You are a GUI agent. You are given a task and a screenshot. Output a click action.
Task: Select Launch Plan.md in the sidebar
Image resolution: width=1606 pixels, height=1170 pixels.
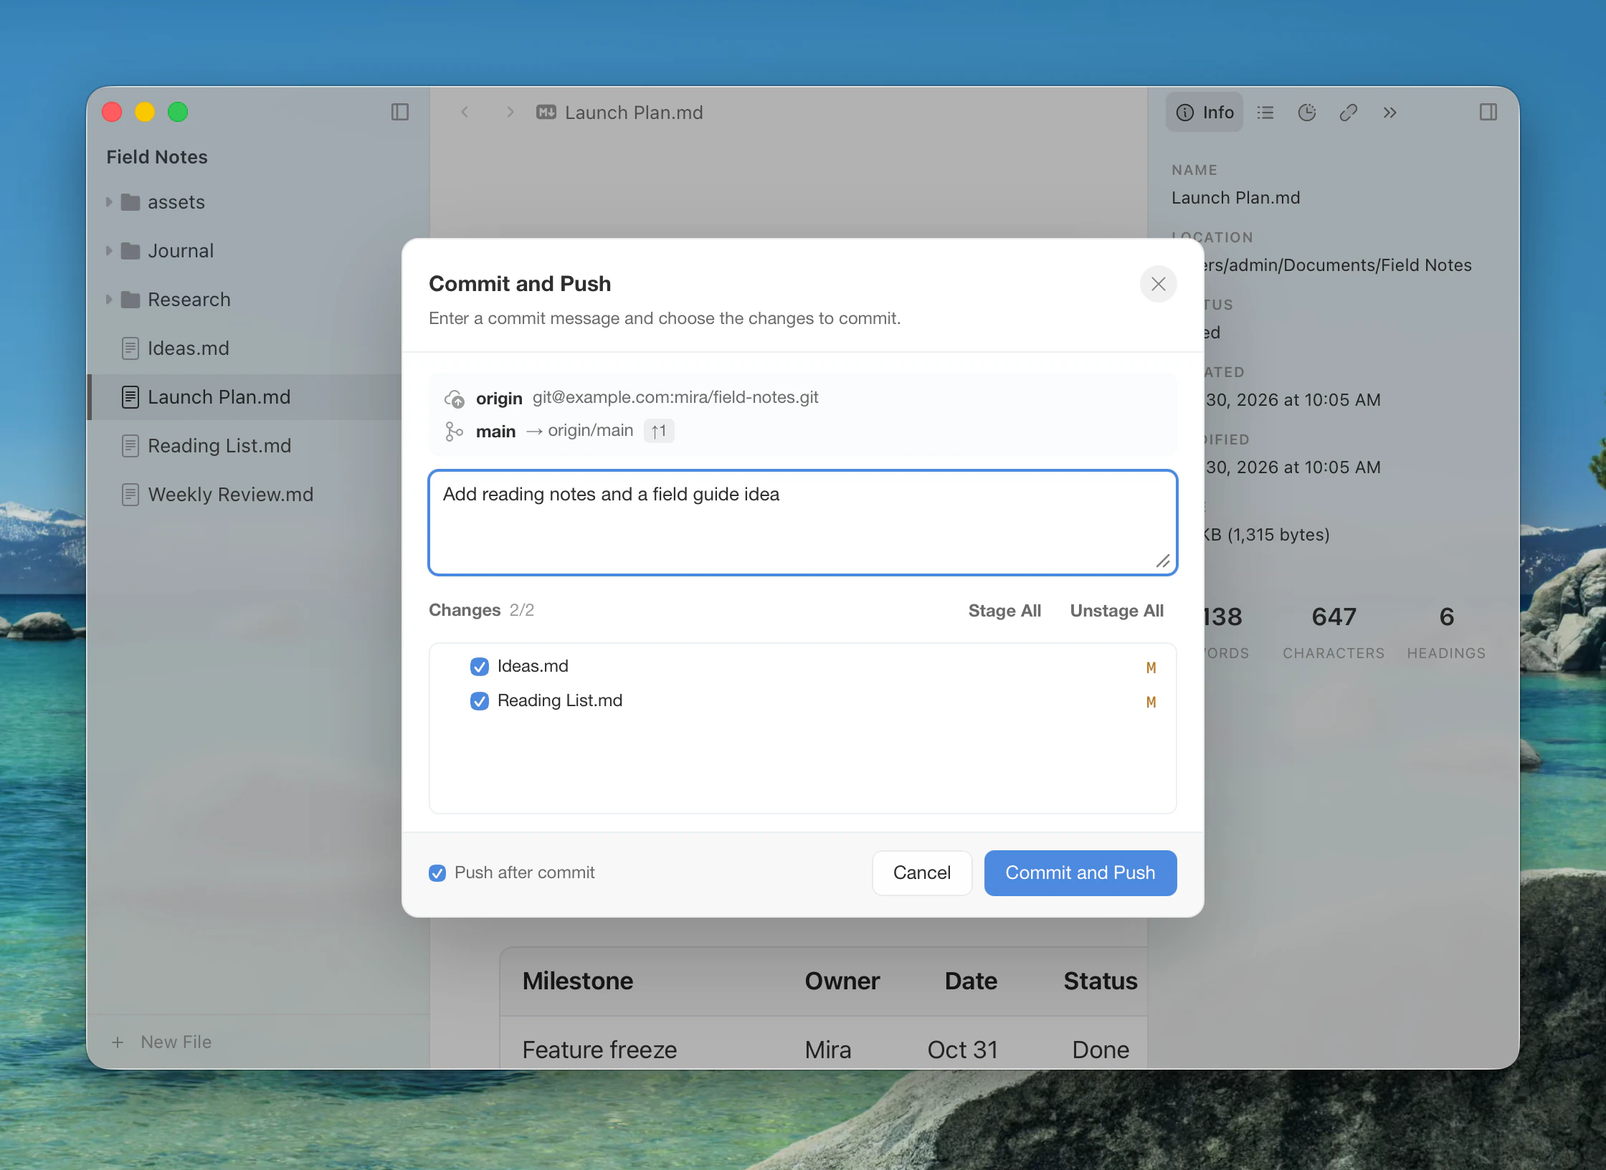pyautogui.click(x=244, y=397)
